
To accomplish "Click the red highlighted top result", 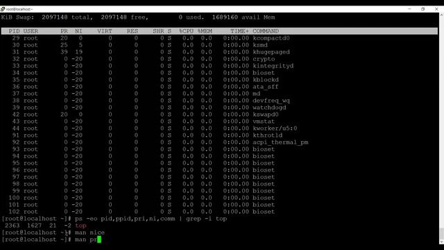I will click(x=80, y=226).
